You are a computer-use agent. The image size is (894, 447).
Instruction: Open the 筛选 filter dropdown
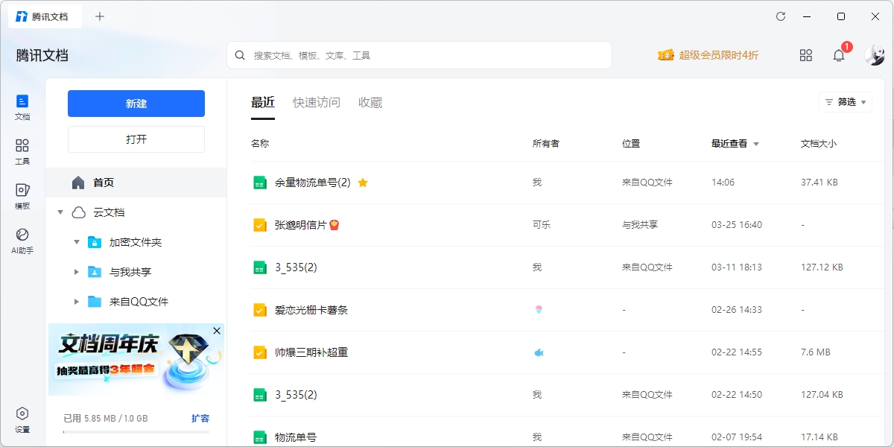(846, 102)
